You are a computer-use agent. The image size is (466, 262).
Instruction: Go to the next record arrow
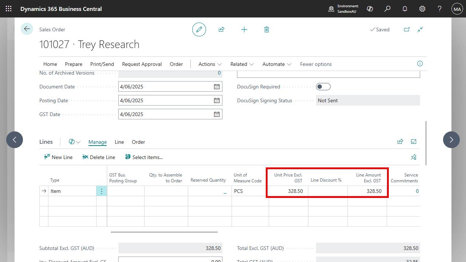point(451,140)
